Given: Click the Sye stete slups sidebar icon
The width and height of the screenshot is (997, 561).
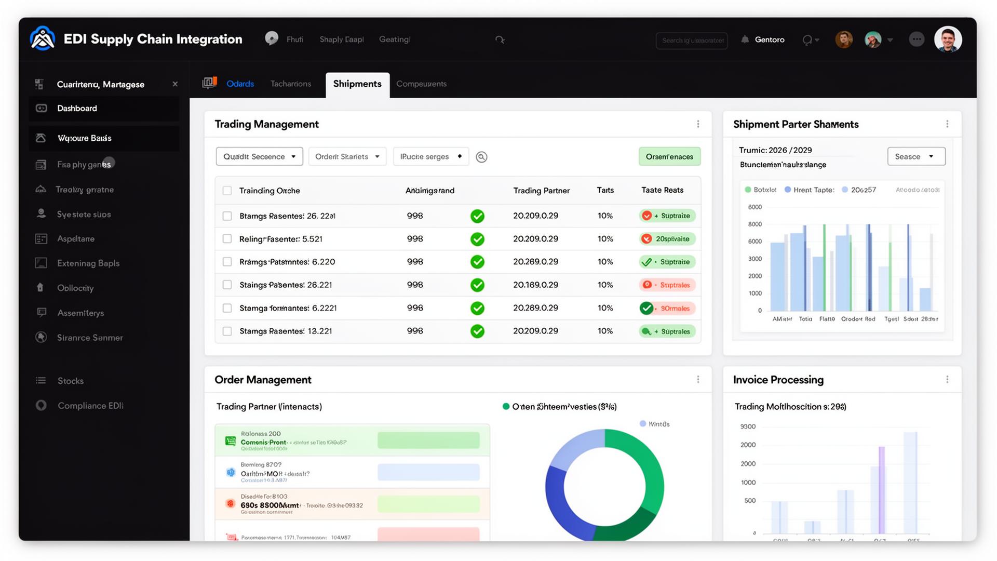Looking at the screenshot, I should click(x=41, y=213).
